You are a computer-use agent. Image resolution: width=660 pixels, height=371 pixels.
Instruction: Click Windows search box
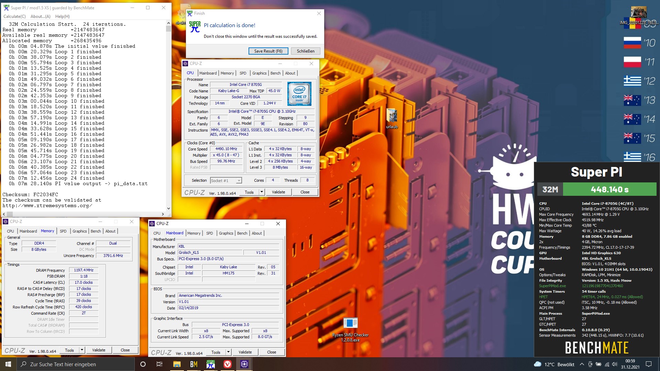pos(76,364)
